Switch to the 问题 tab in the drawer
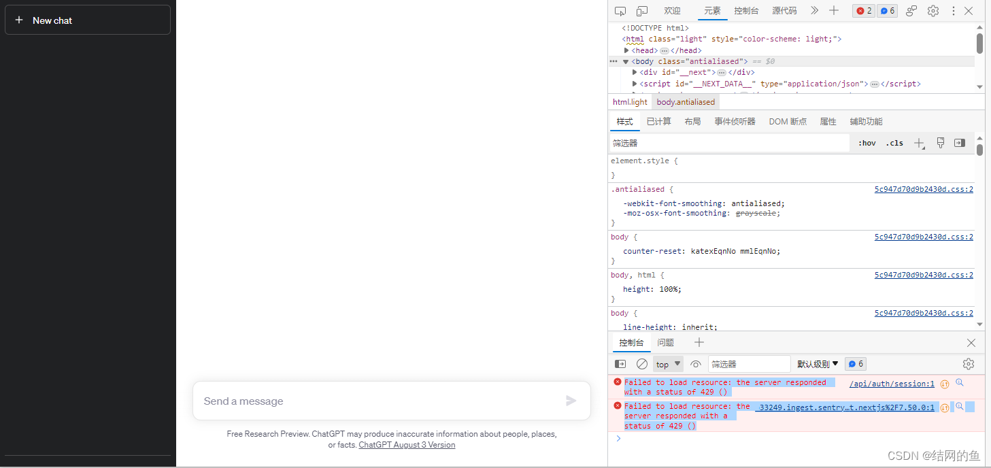Image resolution: width=991 pixels, height=468 pixels. pyautogui.click(x=665, y=343)
